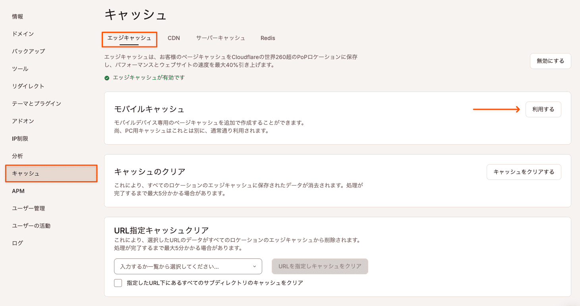Open the サーバーキャッシュ tab
The image size is (580, 306).
point(220,38)
